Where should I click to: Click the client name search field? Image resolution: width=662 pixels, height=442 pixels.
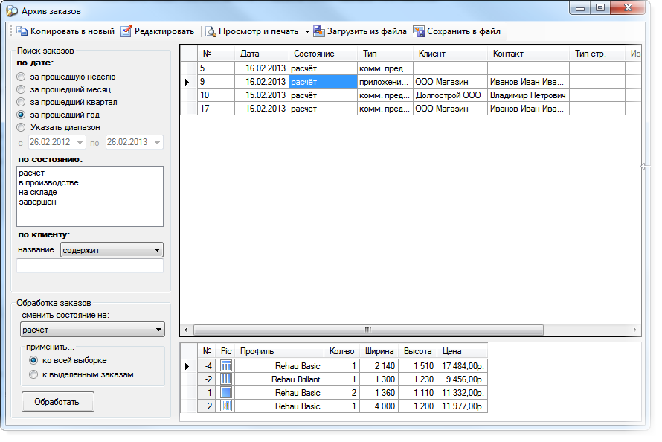pyautogui.click(x=90, y=266)
